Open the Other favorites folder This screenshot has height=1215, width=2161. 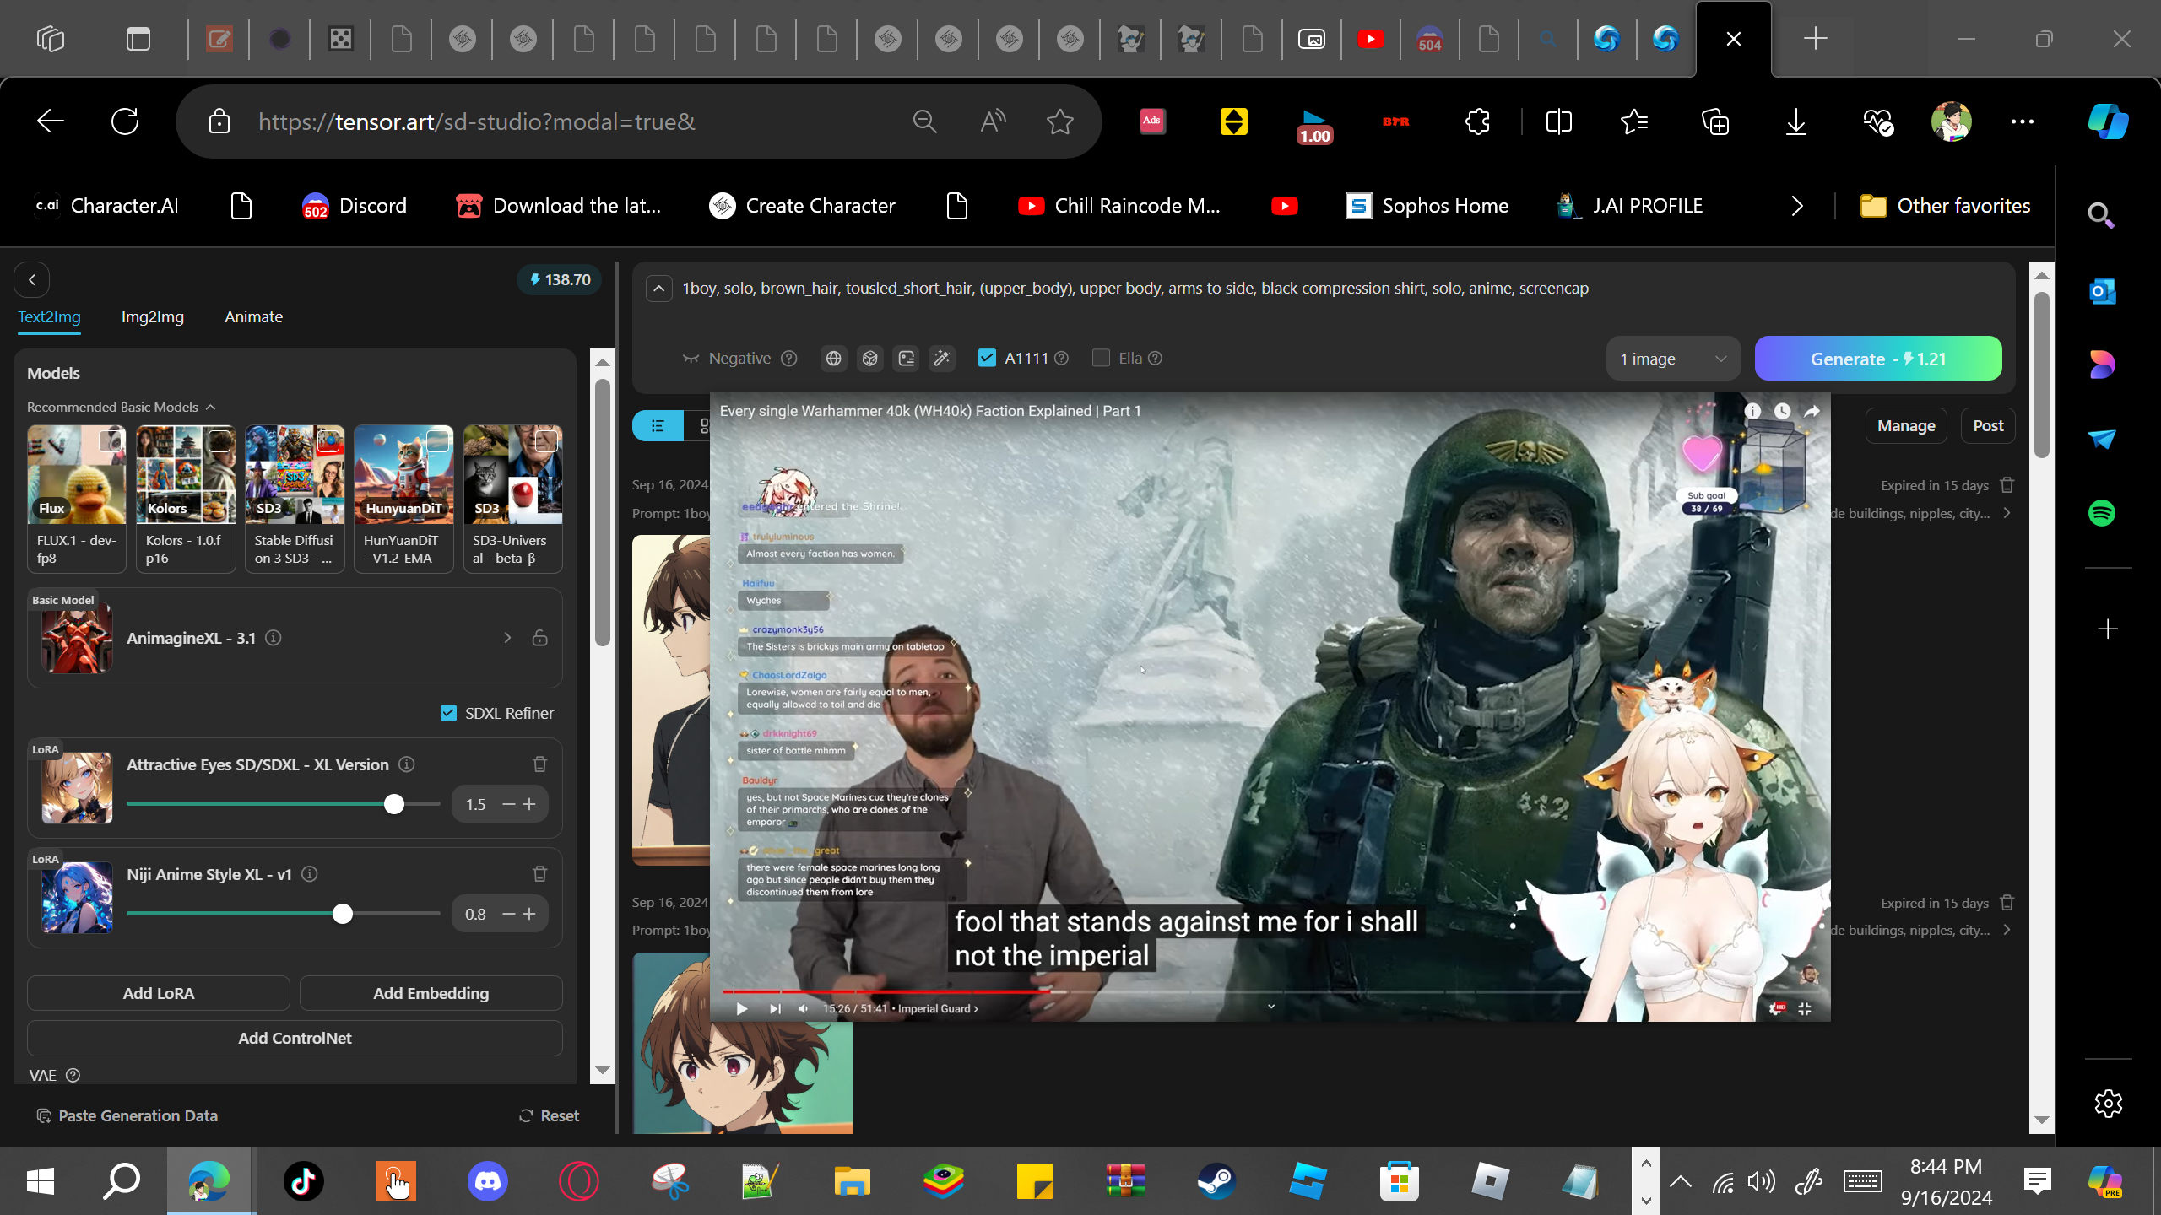click(x=1945, y=206)
